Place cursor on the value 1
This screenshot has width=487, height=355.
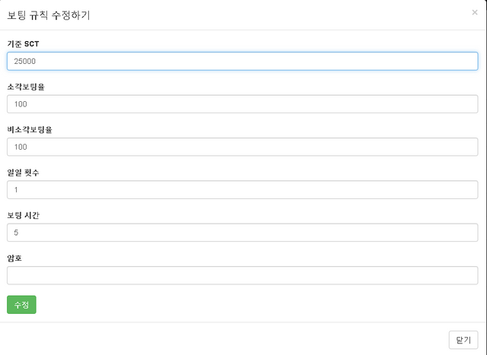(x=16, y=189)
